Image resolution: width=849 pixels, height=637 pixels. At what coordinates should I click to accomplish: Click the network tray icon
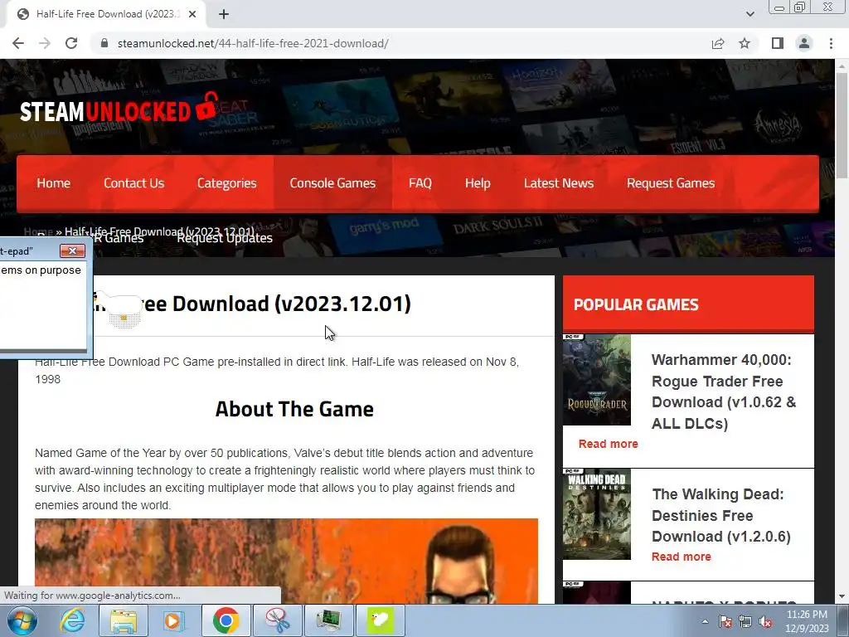(745, 621)
